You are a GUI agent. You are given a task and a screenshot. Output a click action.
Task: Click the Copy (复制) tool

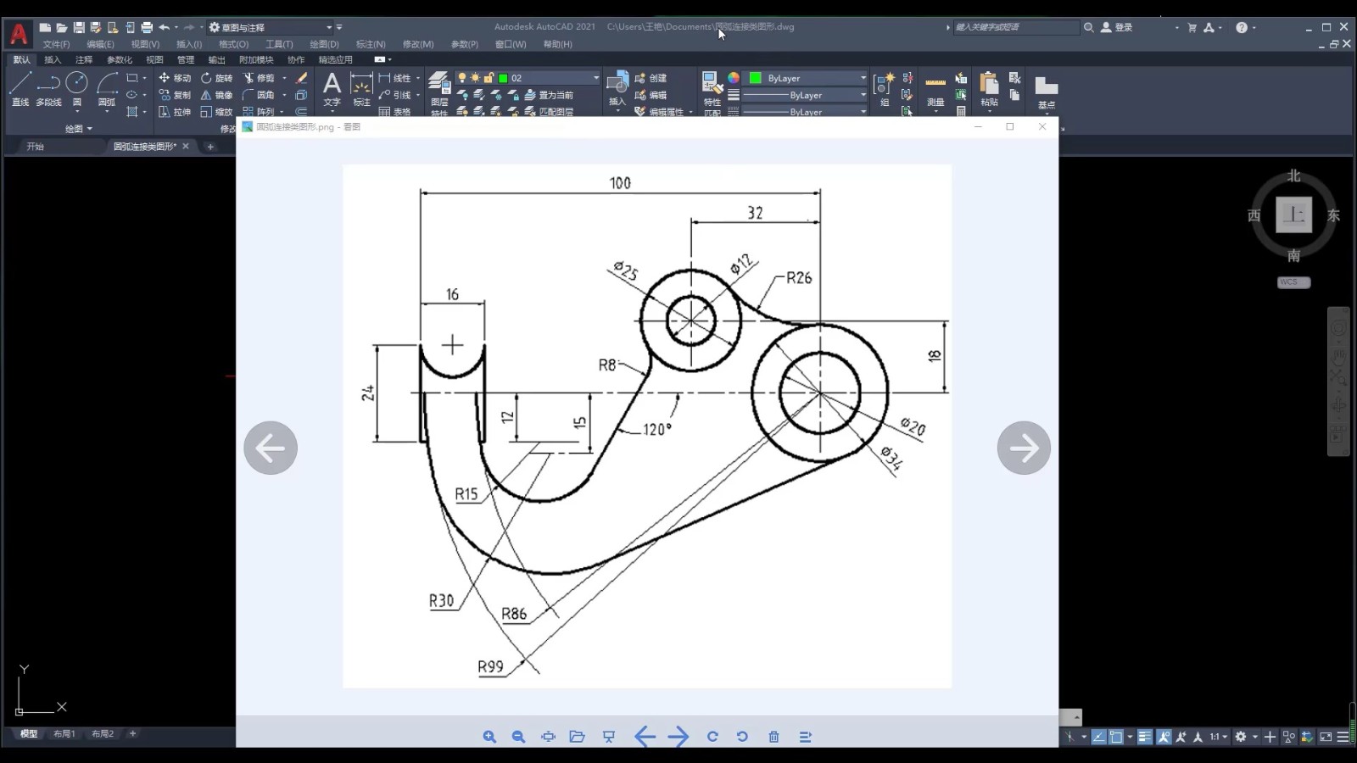click(x=175, y=95)
